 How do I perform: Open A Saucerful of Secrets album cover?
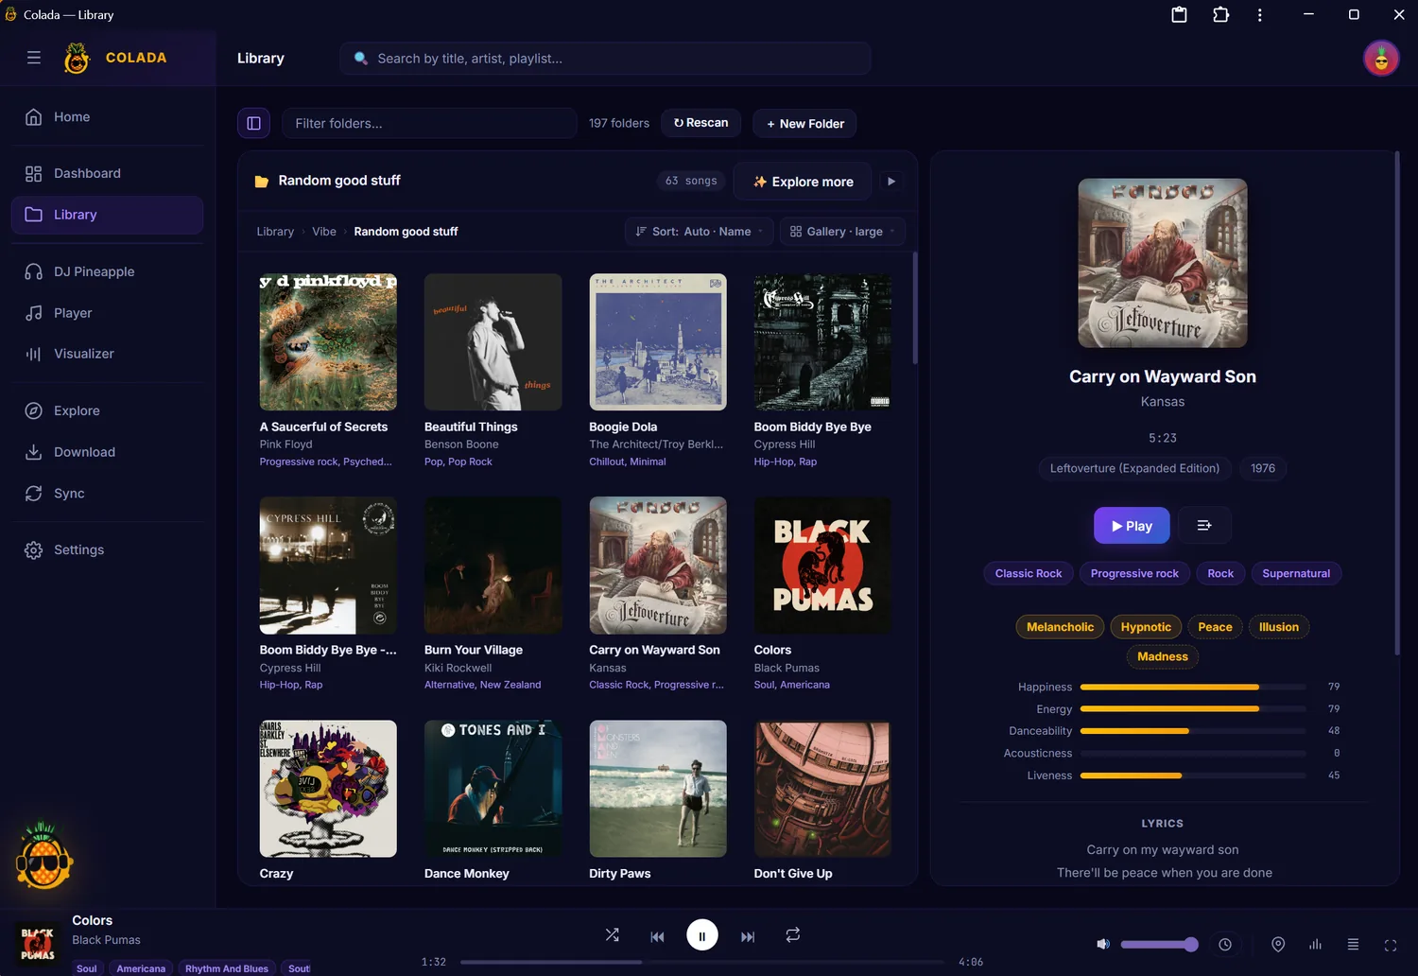point(328,342)
